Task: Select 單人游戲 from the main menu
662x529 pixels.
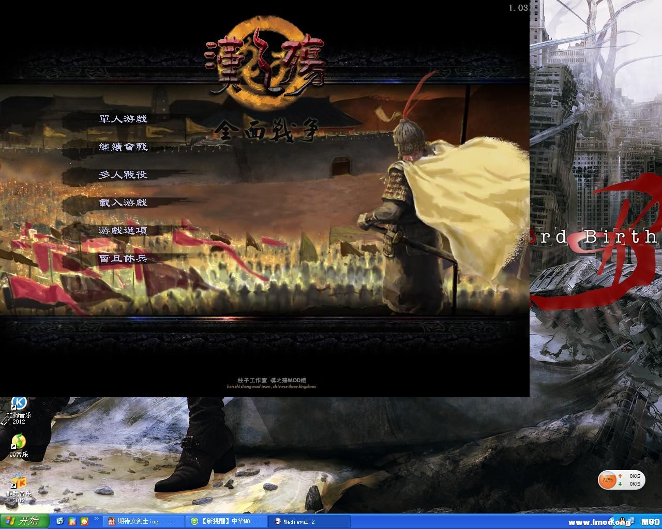Action: (123, 119)
